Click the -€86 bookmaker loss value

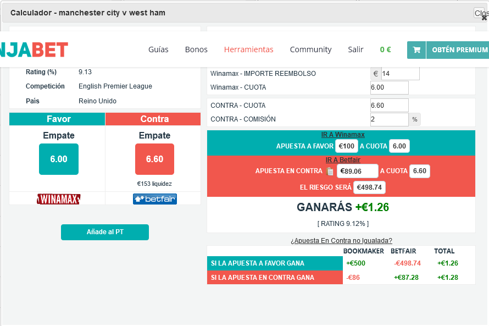(353, 277)
